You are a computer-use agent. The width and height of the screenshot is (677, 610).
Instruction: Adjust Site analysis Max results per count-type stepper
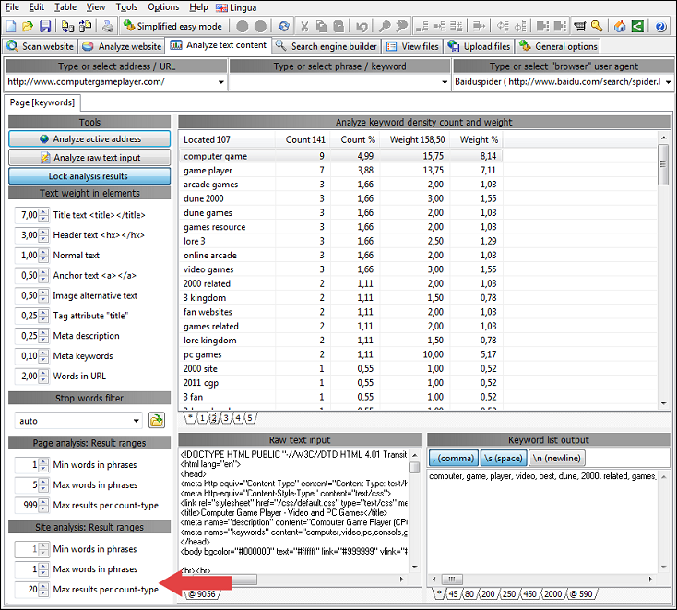pos(43,590)
